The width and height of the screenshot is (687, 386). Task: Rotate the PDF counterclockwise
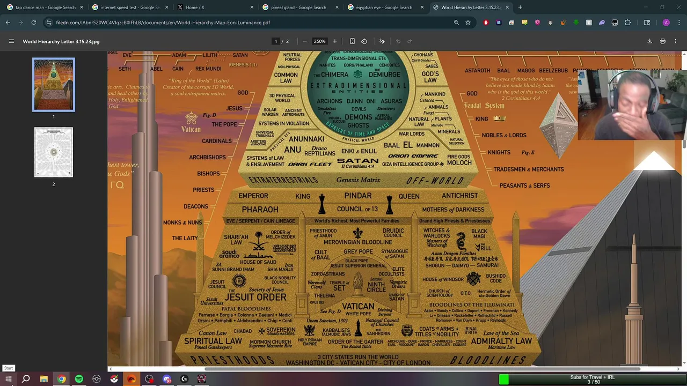click(x=364, y=41)
